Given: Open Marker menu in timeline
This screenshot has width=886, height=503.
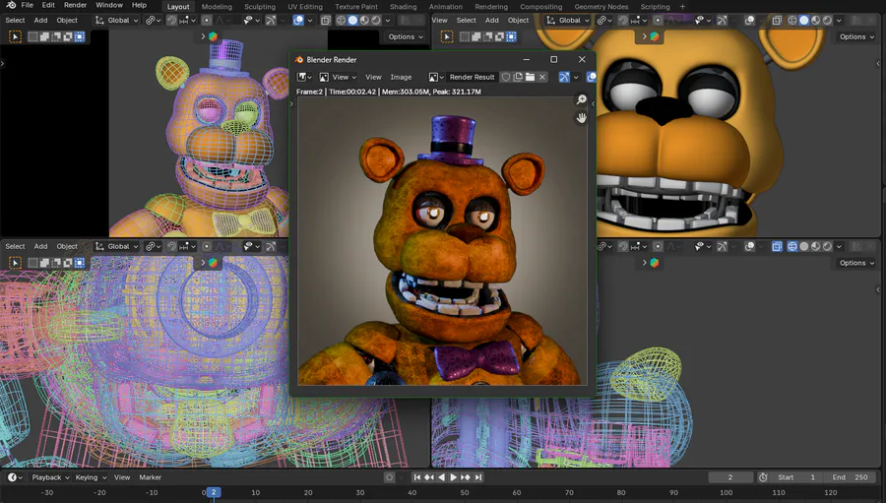Looking at the screenshot, I should 151,477.
